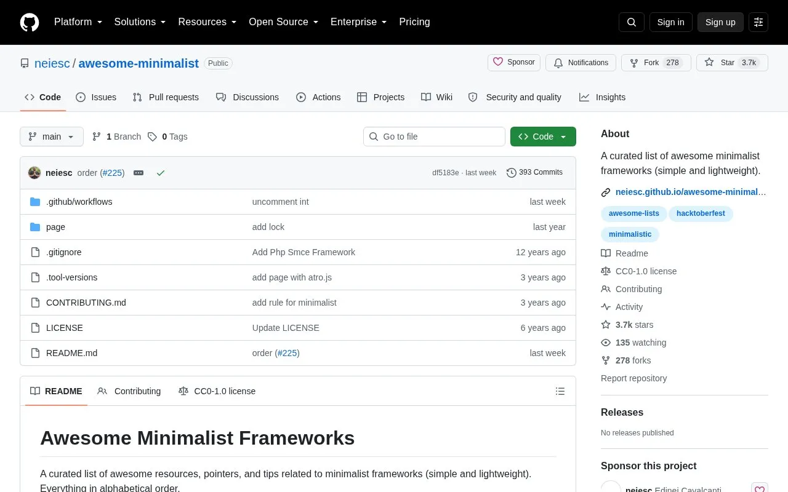Open the green Code dropdown
The image size is (788, 492).
[543, 137]
